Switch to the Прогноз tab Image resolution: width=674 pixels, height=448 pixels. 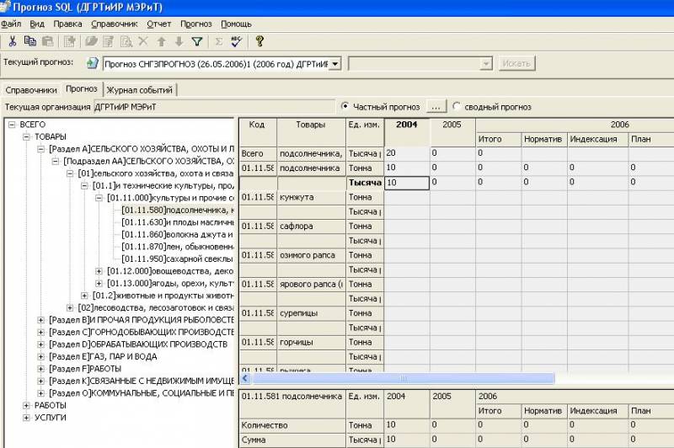(81, 88)
